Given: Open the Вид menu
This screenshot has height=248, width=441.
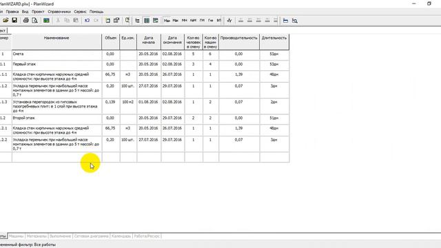Looking at the screenshot, I should (x=25, y=12).
